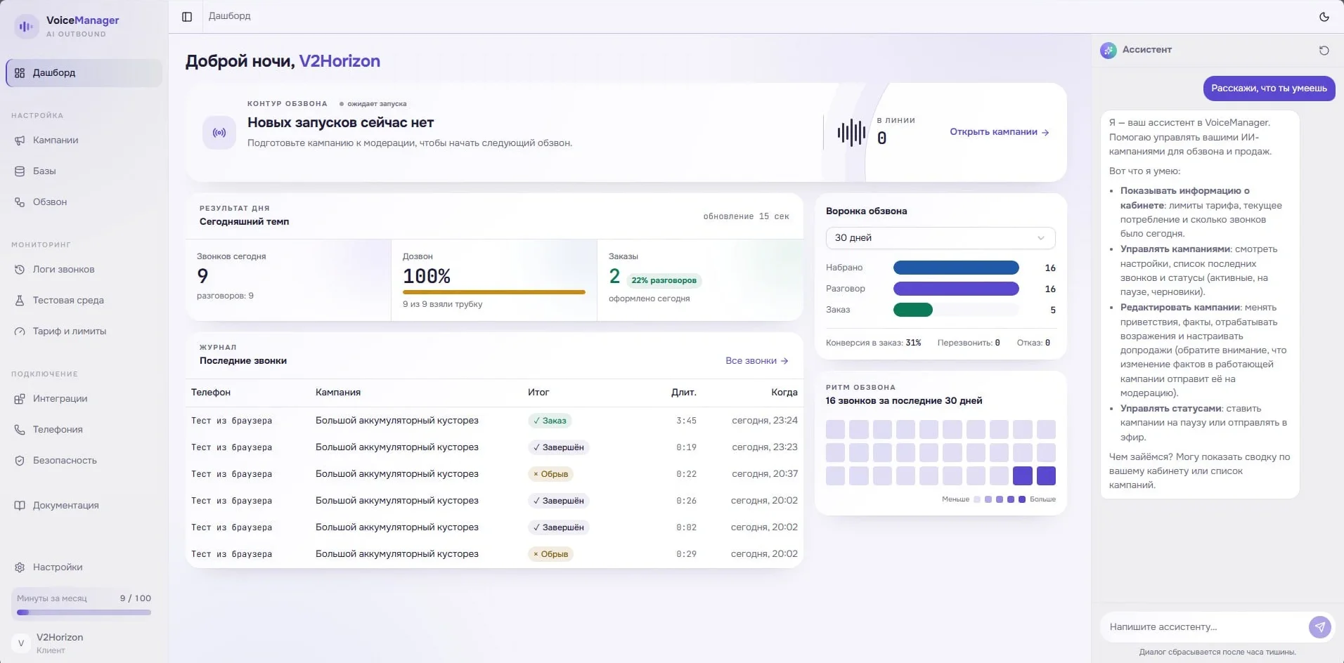Click Расскажи, что ты умеешь bubble
This screenshot has height=663, width=1344.
tap(1269, 88)
